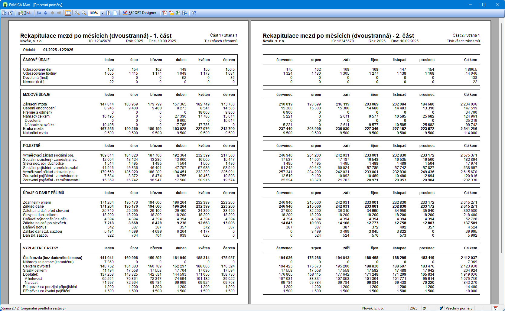
Task: Export report to PDF
Action: 165,13
